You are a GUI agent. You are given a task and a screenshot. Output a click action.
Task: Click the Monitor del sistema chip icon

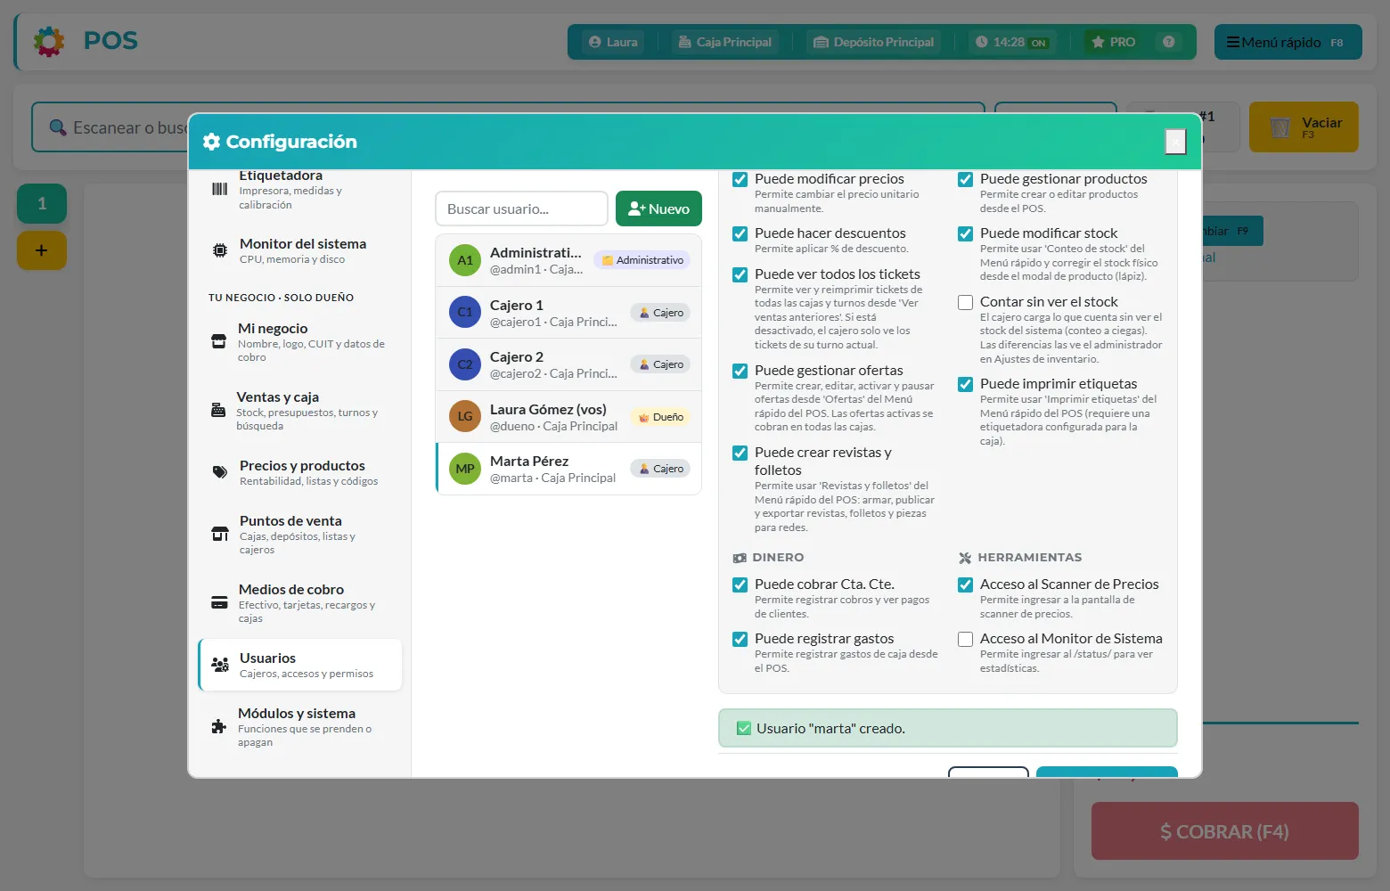point(220,250)
